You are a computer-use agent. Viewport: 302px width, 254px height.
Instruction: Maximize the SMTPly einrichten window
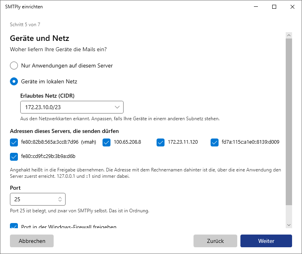click(274, 7)
